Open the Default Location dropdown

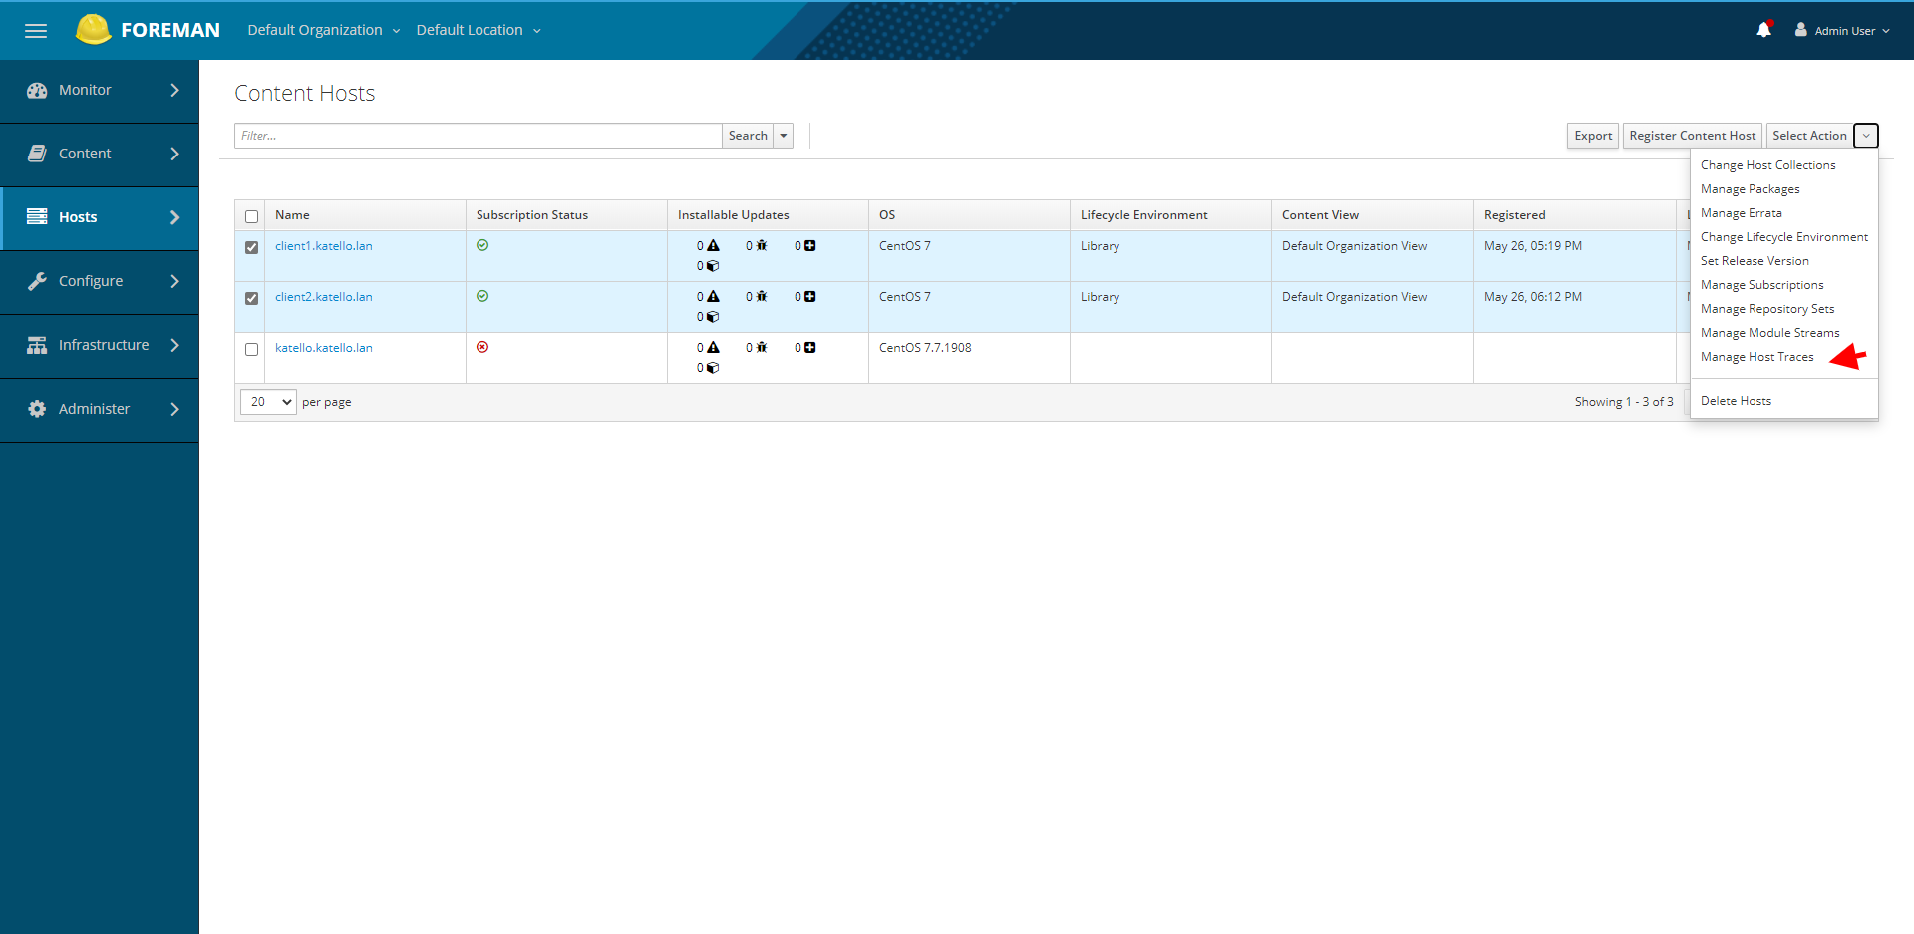coord(478,30)
